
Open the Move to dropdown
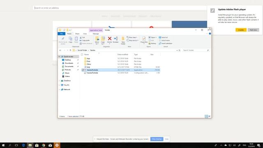pyautogui.click(x=97, y=41)
